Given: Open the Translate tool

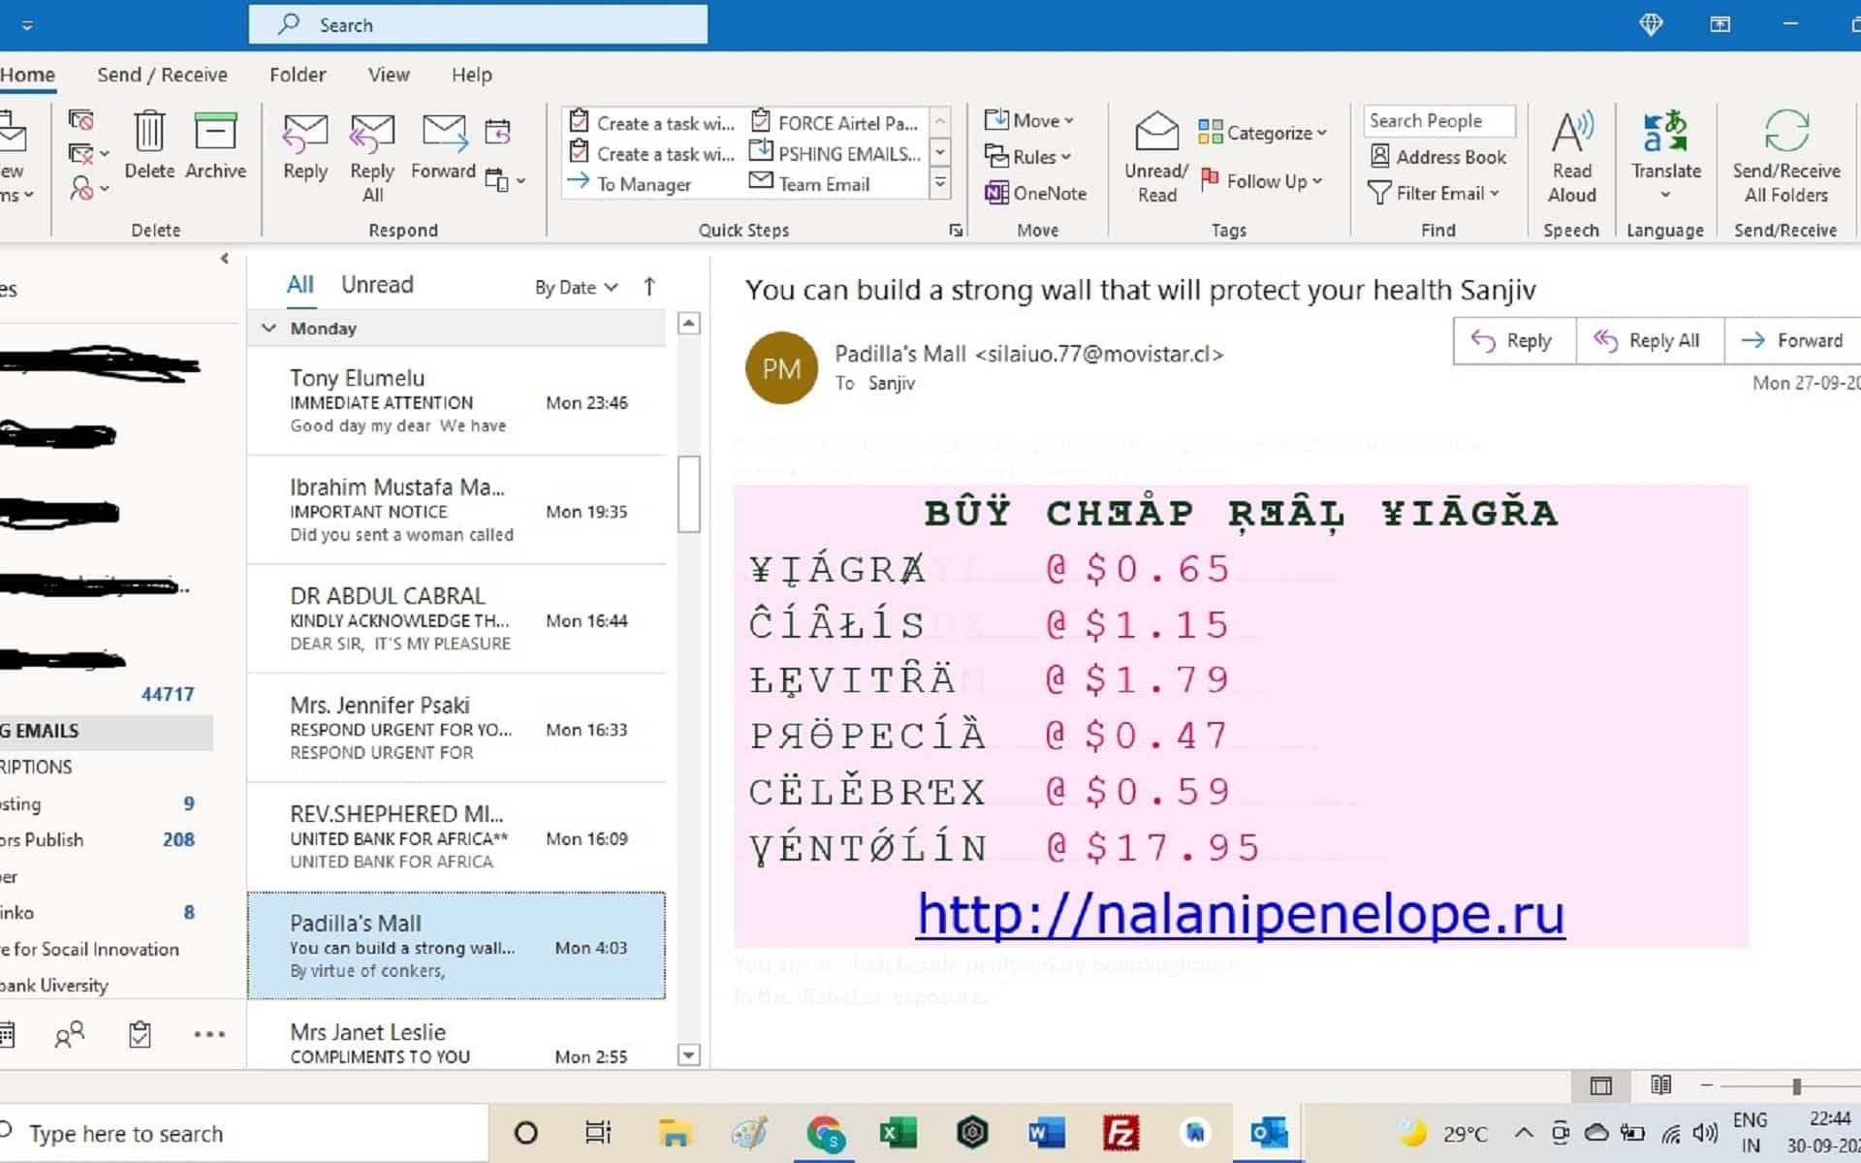Looking at the screenshot, I should [1665, 155].
